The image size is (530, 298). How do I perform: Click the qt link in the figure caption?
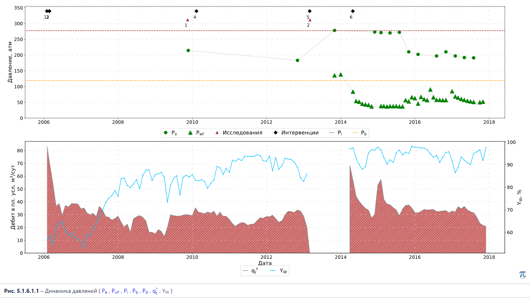155,291
